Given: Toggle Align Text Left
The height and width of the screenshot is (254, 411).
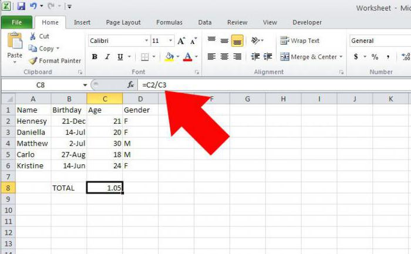Looking at the screenshot, I should (x=211, y=57).
